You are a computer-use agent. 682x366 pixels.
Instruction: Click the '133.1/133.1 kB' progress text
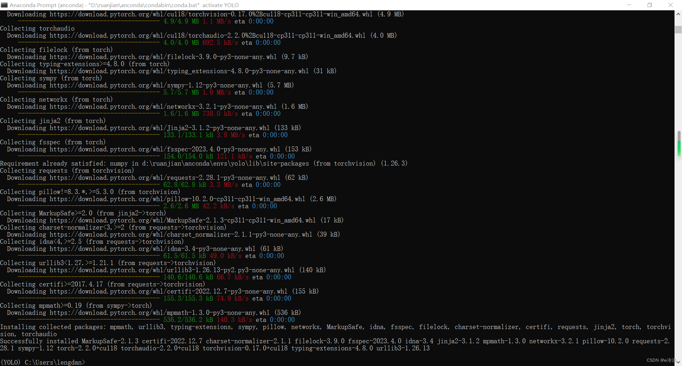188,135
